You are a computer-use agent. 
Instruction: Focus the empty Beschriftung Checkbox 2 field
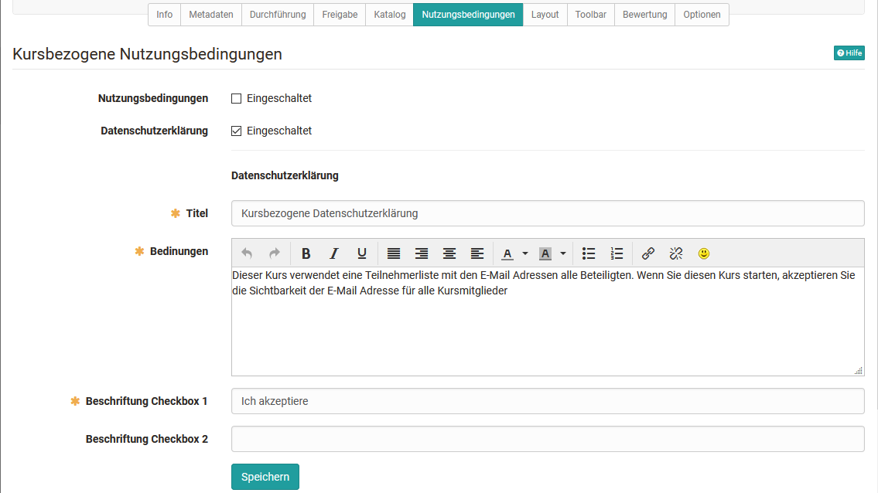coord(548,439)
